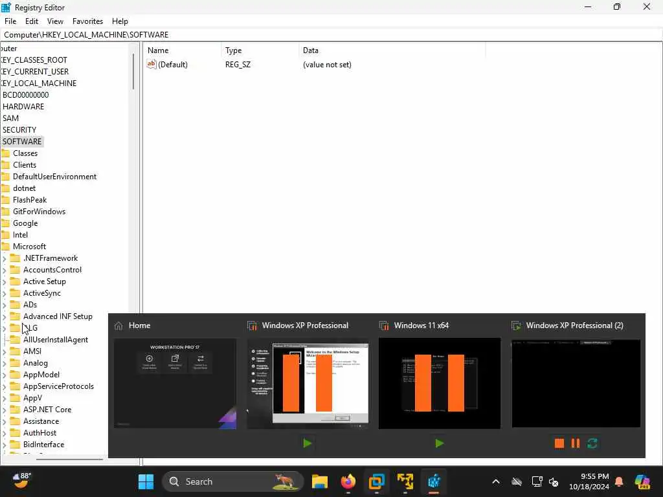Select the SOFTWARE key
Viewport: 663px width, 497px height.
[22, 142]
